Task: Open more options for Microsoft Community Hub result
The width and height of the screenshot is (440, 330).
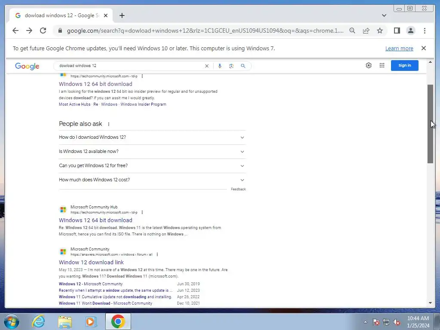Action: (x=142, y=212)
